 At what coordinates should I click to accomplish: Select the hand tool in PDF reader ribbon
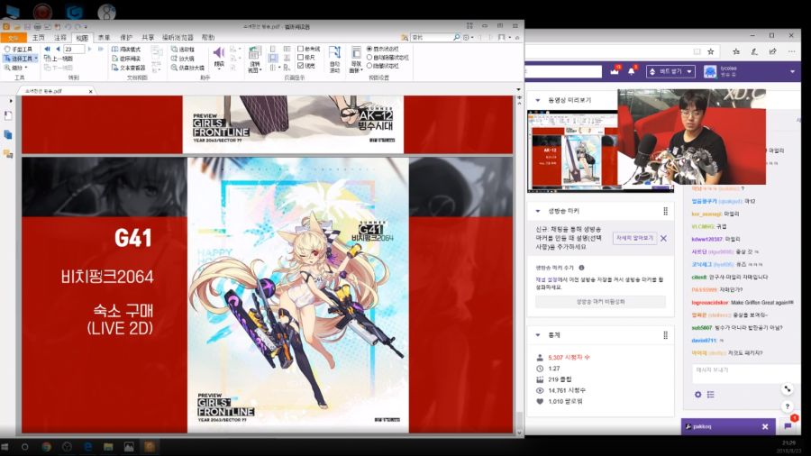[x=18, y=50]
